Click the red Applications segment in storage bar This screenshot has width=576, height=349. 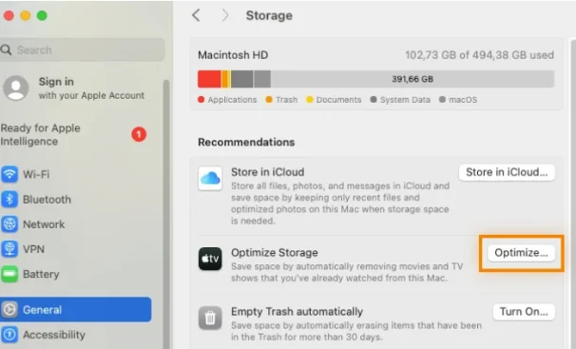(209, 79)
